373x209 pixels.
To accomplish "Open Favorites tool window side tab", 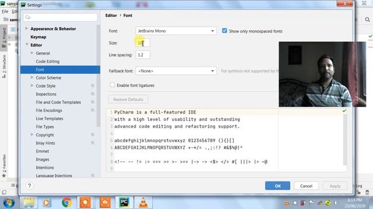I will (x=4, y=166).
